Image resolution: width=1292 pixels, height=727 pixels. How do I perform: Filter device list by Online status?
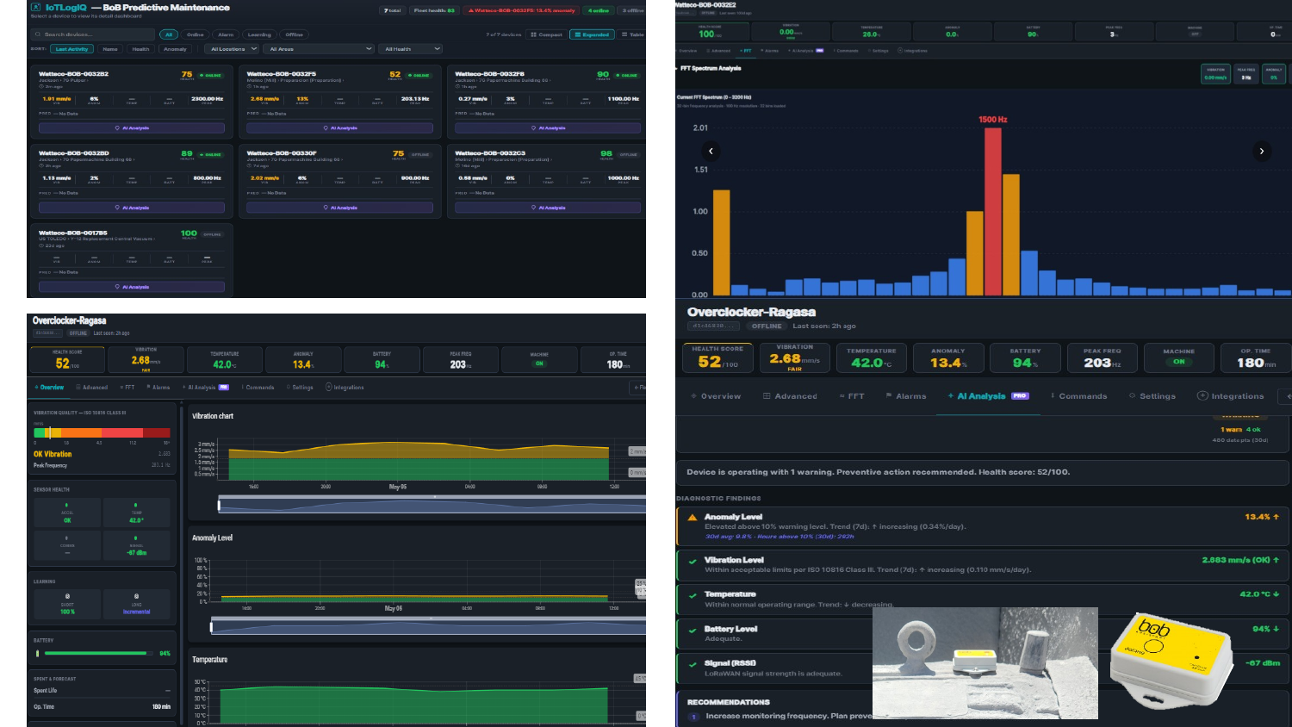point(196,34)
